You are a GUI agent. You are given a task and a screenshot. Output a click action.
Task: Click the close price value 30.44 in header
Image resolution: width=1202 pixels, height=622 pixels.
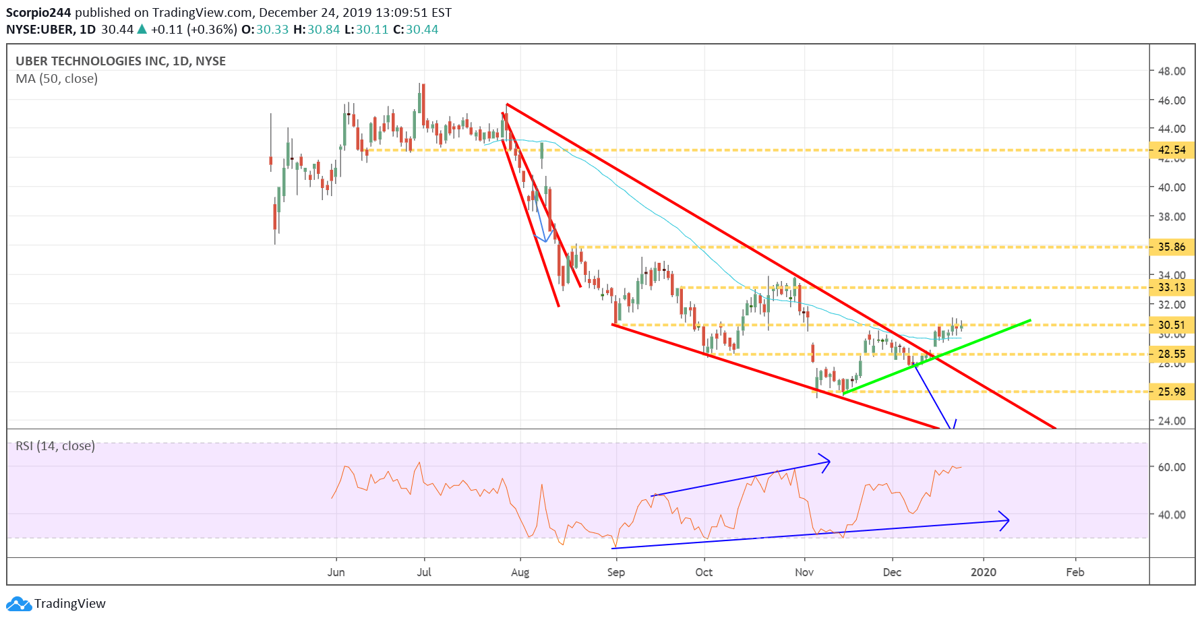422,30
